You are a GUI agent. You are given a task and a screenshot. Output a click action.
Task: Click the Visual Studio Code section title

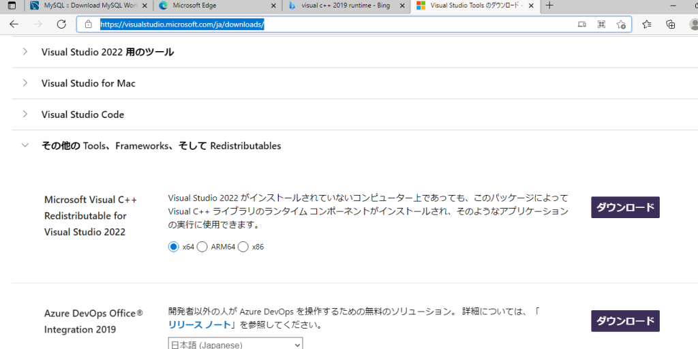click(x=82, y=115)
